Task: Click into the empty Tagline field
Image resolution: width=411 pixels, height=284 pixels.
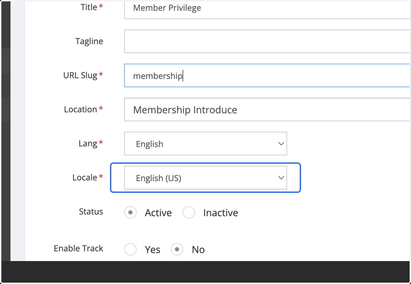Action: [x=267, y=41]
